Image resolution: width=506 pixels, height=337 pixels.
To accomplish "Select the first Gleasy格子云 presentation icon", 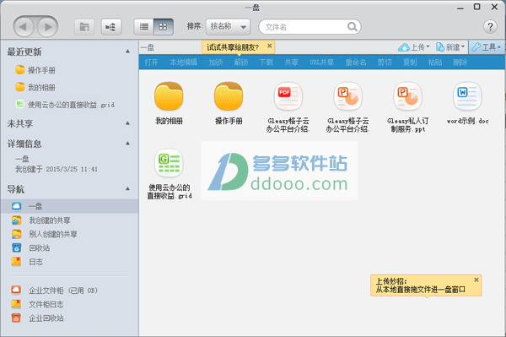I will point(347,96).
